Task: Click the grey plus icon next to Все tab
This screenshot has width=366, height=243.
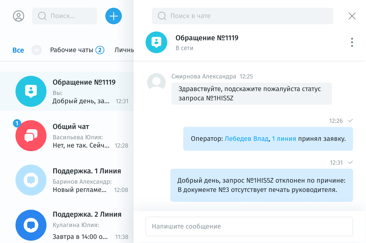Action: click(x=37, y=50)
